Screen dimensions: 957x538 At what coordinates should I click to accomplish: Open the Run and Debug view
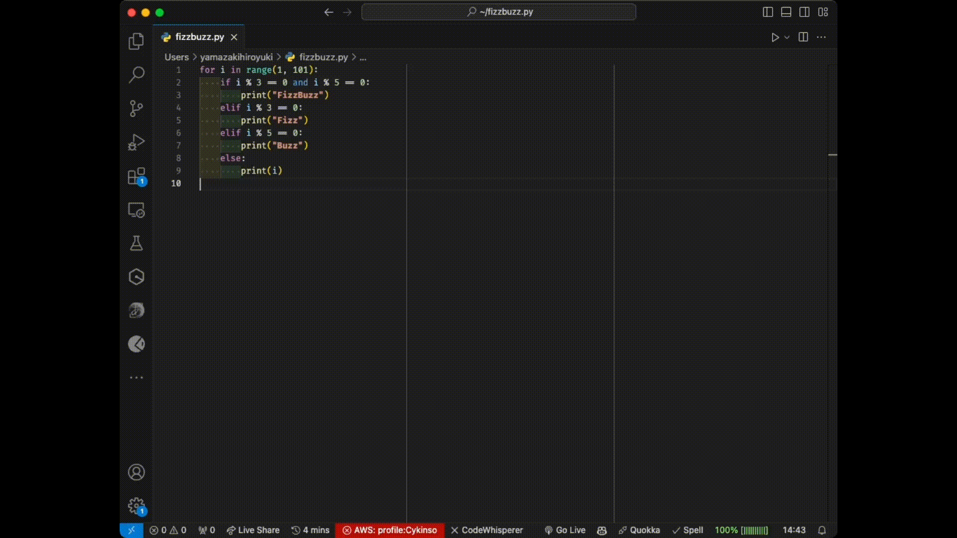click(136, 142)
